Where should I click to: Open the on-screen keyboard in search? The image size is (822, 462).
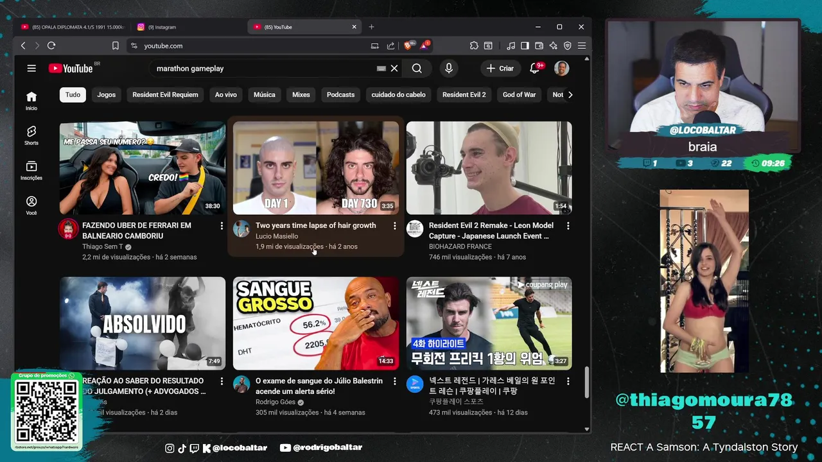(x=381, y=68)
